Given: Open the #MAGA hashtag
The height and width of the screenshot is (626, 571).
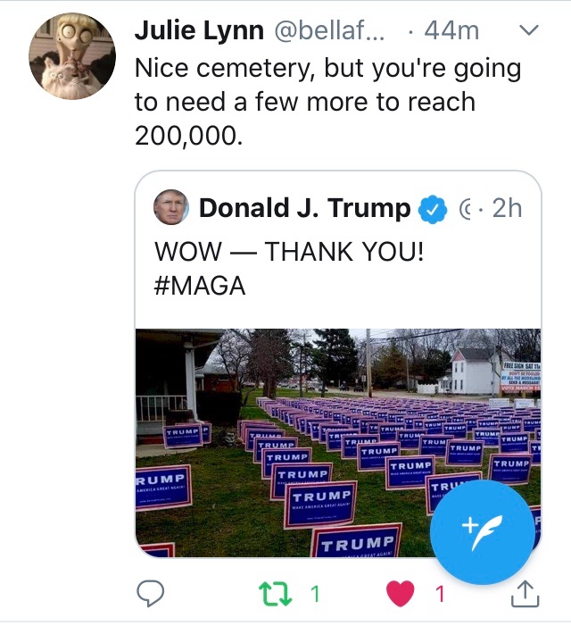Looking at the screenshot, I should (200, 286).
